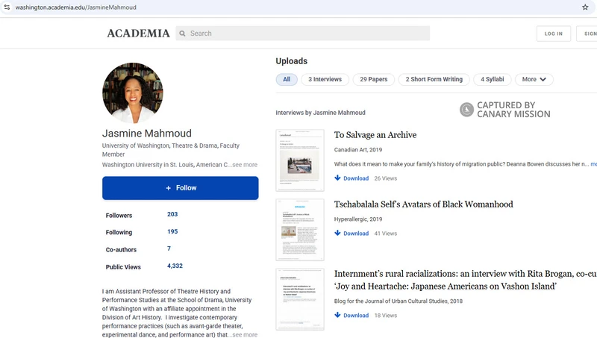
Task: Click download arrow icon for Internment's interview
Action: 337,315
